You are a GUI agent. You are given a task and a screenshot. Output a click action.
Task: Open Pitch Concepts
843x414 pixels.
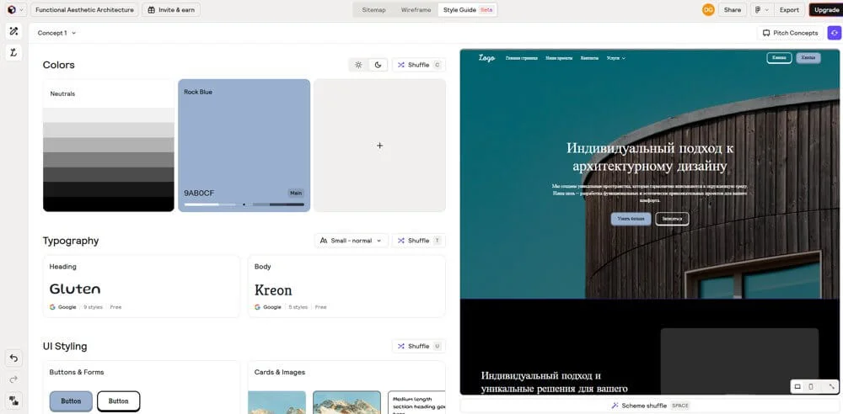(790, 33)
